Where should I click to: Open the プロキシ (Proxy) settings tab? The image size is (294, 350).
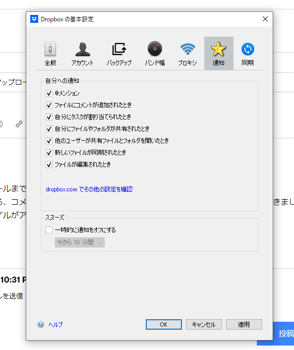click(187, 54)
